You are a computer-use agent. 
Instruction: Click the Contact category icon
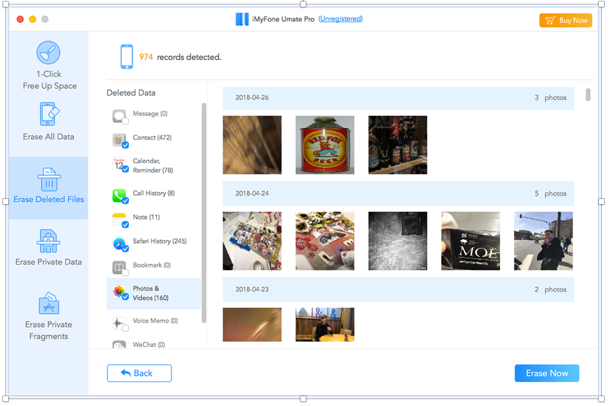[119, 140]
